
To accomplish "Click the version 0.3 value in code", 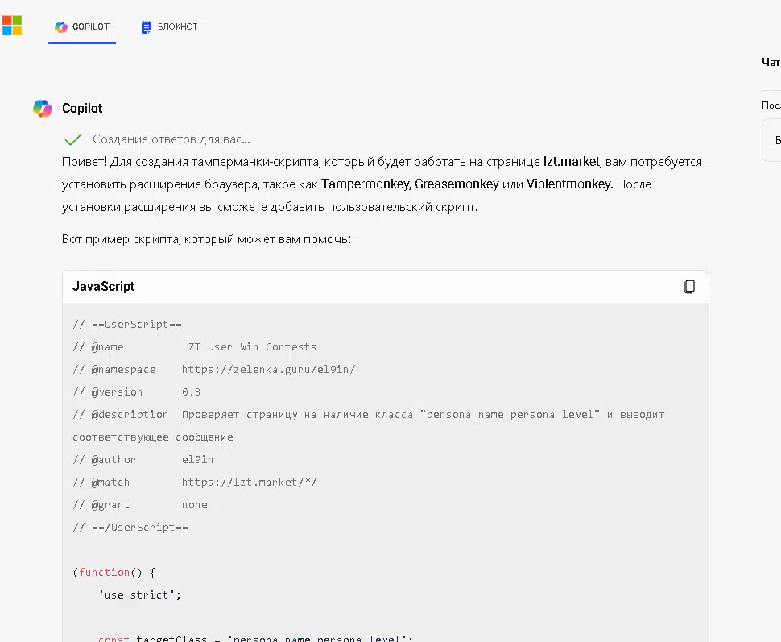I will click(191, 392).
